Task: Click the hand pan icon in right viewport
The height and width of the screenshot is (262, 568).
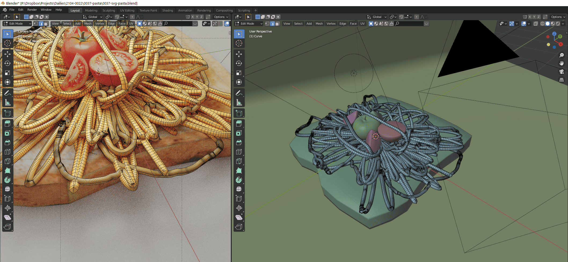Action: [561, 63]
